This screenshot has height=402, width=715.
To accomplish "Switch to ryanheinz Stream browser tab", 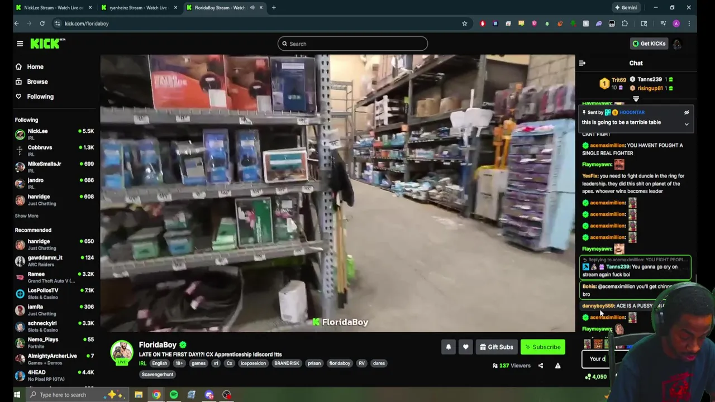I will pos(139,7).
